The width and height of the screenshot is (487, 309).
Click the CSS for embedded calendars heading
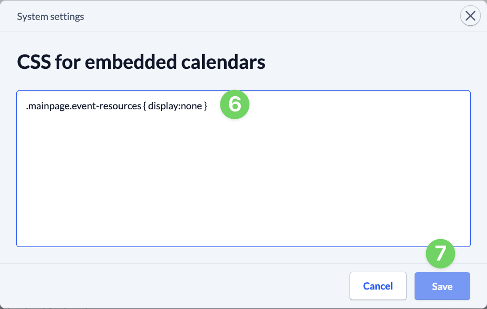point(141,62)
